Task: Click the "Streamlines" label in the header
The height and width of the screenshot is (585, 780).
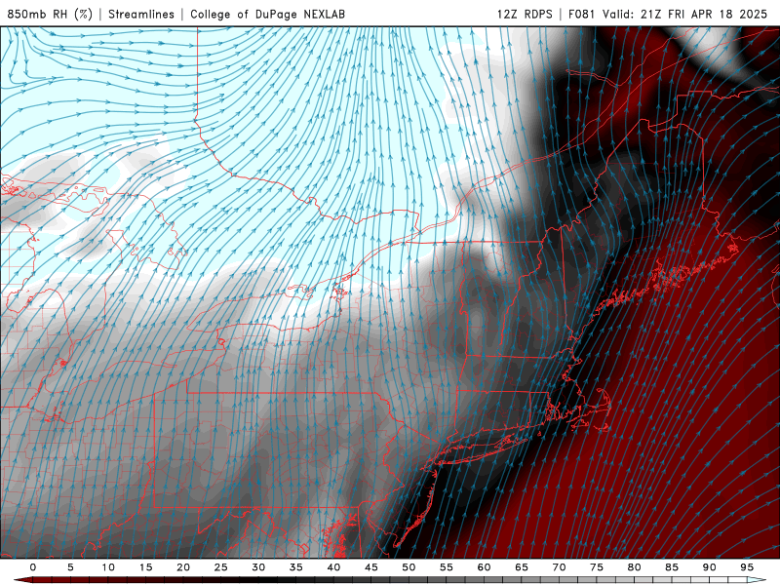Action: (141, 14)
